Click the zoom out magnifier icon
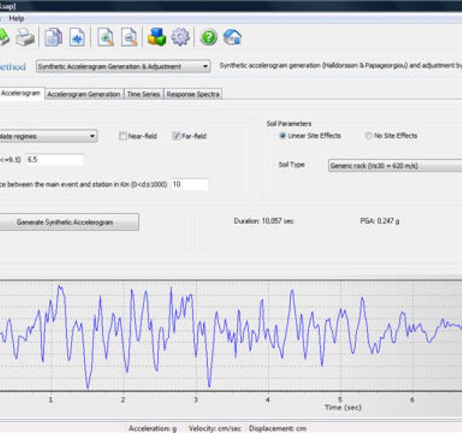462x433 pixels. [x=129, y=37]
